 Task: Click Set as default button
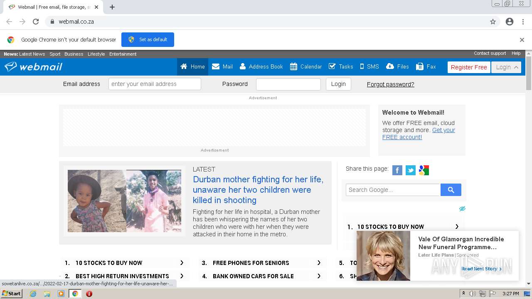pyautogui.click(x=148, y=39)
